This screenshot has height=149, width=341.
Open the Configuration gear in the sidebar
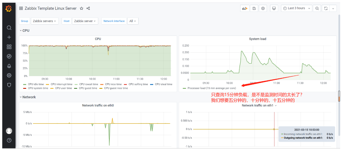(9, 75)
